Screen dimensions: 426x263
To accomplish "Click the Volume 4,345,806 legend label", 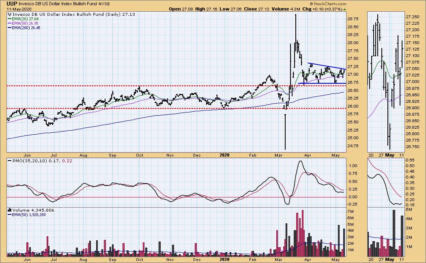I will (33, 210).
